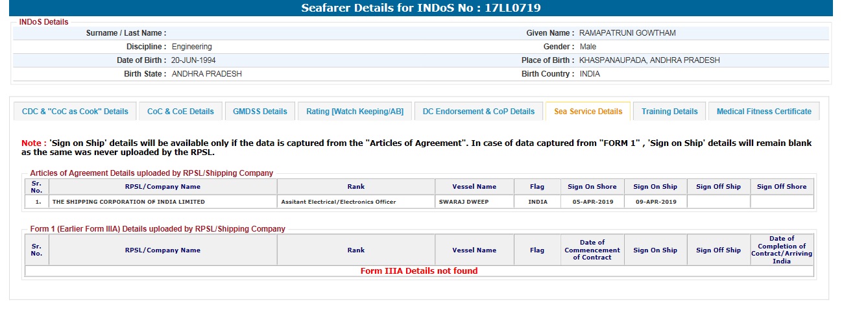Select the 05-APR-2019 sign on shore date
Image resolution: width=855 pixels, height=314 pixels.
click(592, 202)
